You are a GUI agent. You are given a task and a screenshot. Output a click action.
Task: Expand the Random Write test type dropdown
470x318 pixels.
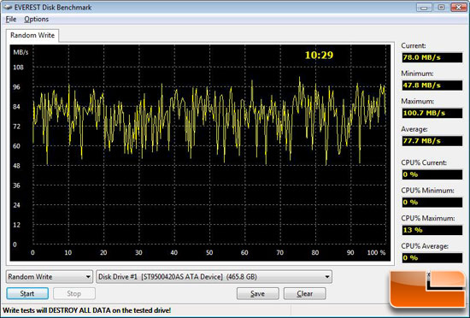pos(88,277)
